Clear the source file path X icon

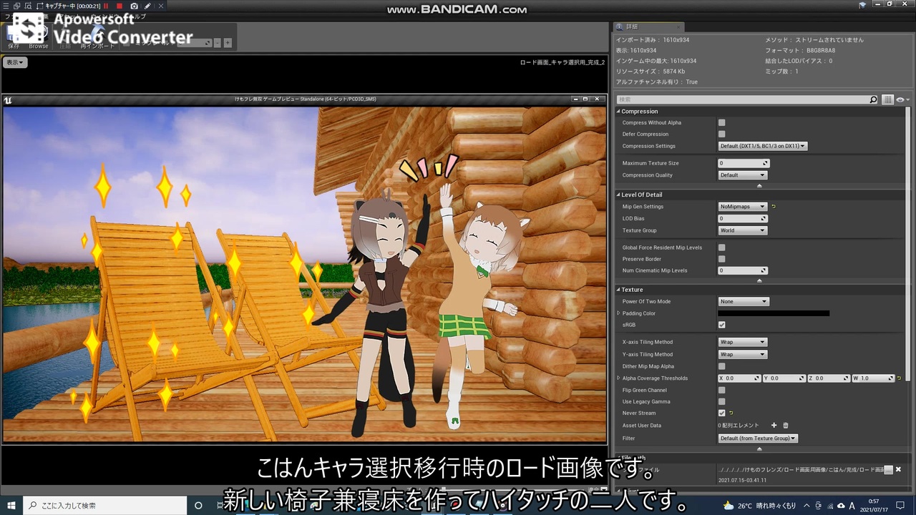click(x=898, y=469)
